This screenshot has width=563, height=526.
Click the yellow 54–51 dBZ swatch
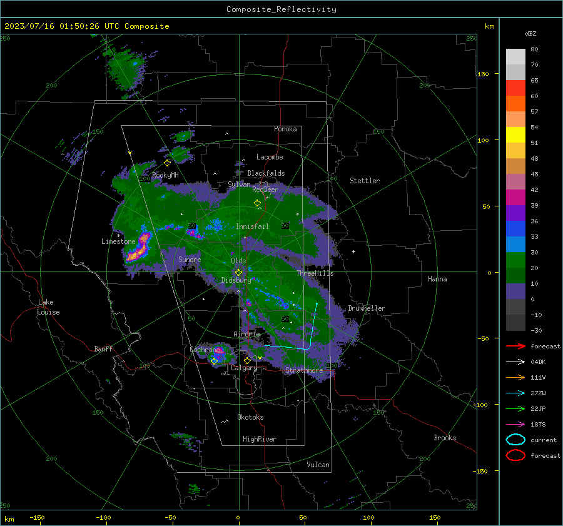click(x=515, y=135)
